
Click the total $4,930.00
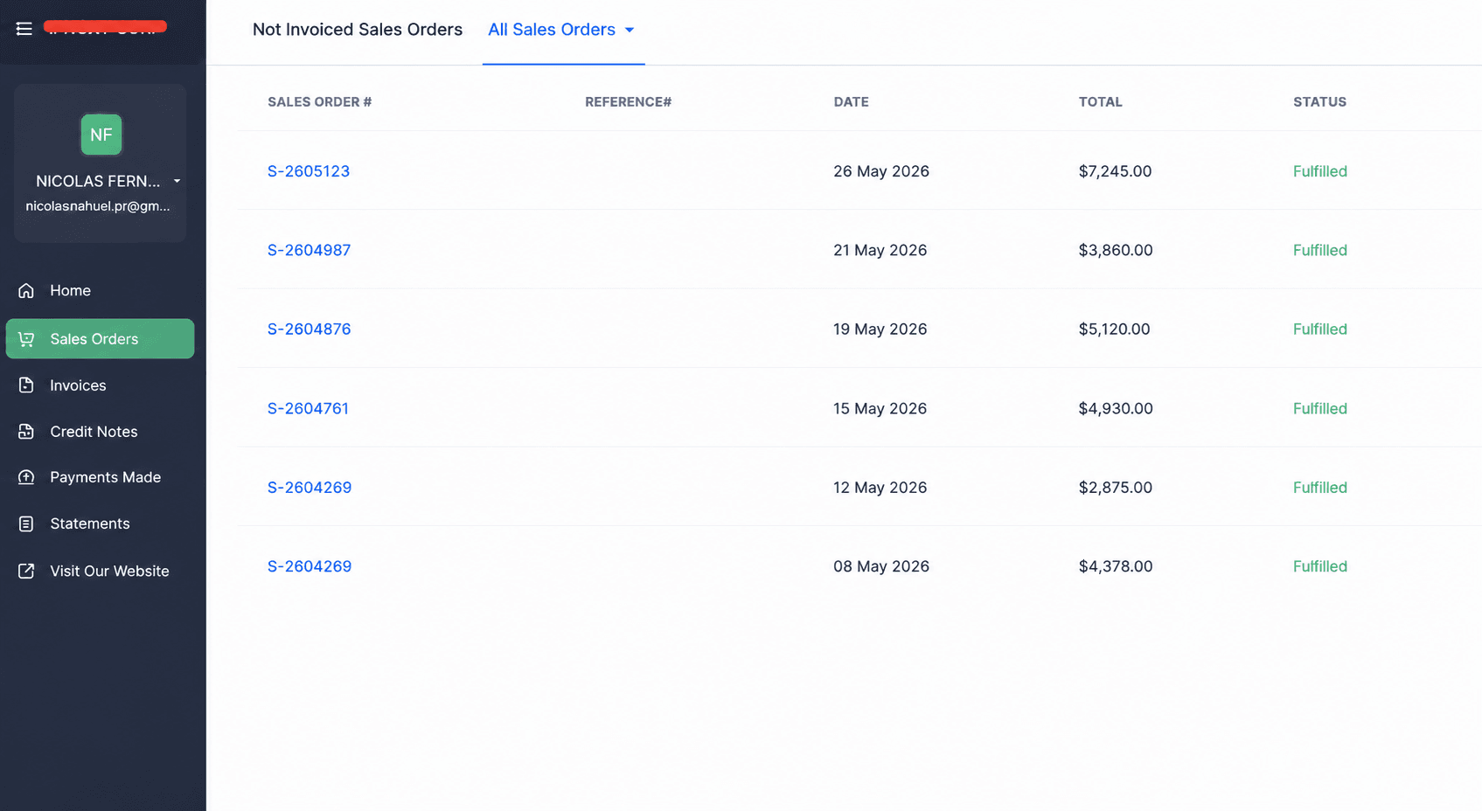[x=1116, y=408]
